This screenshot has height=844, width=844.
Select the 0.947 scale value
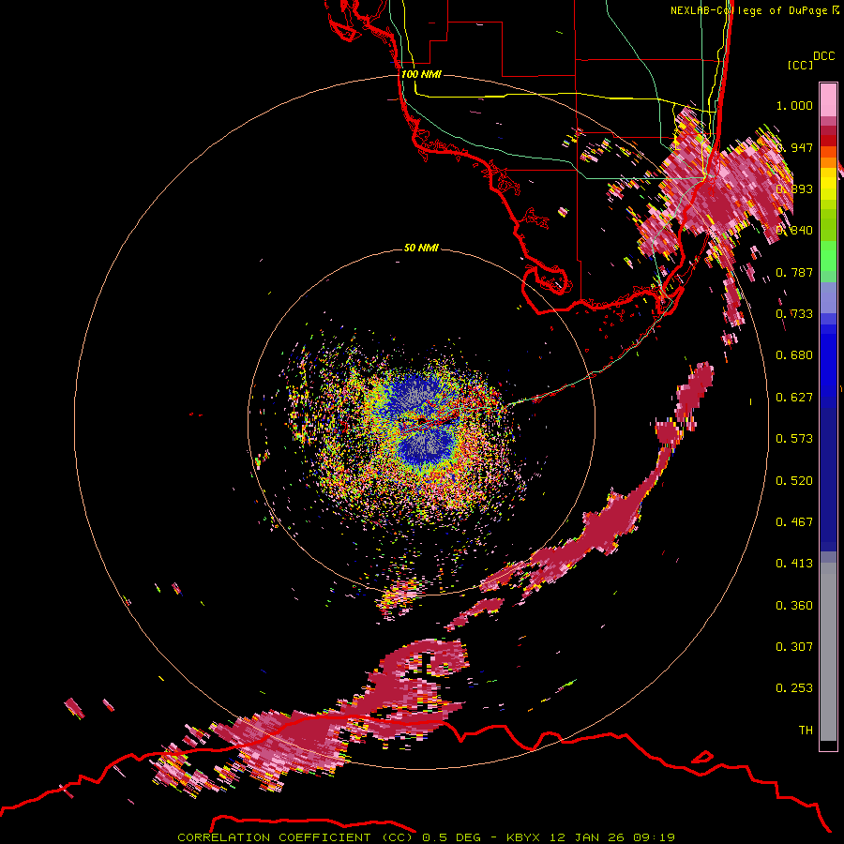(x=794, y=147)
